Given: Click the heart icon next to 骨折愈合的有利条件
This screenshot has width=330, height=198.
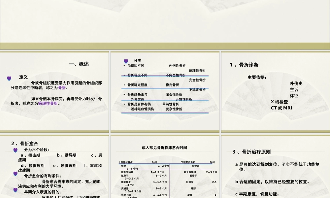Looking at the screenshot, I should (x=15, y=174).
